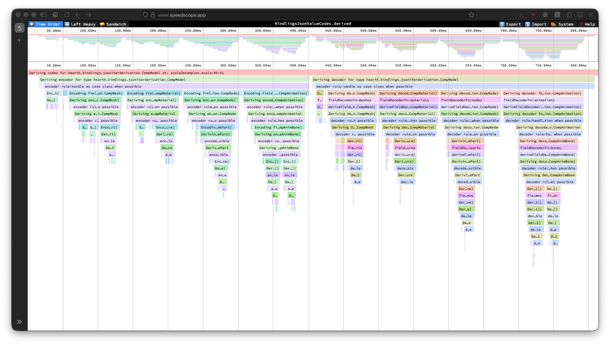This screenshot has width=610, height=345.
Task: Open the KindlingsJsonValueCodec.derived profile title
Action: 313,24
